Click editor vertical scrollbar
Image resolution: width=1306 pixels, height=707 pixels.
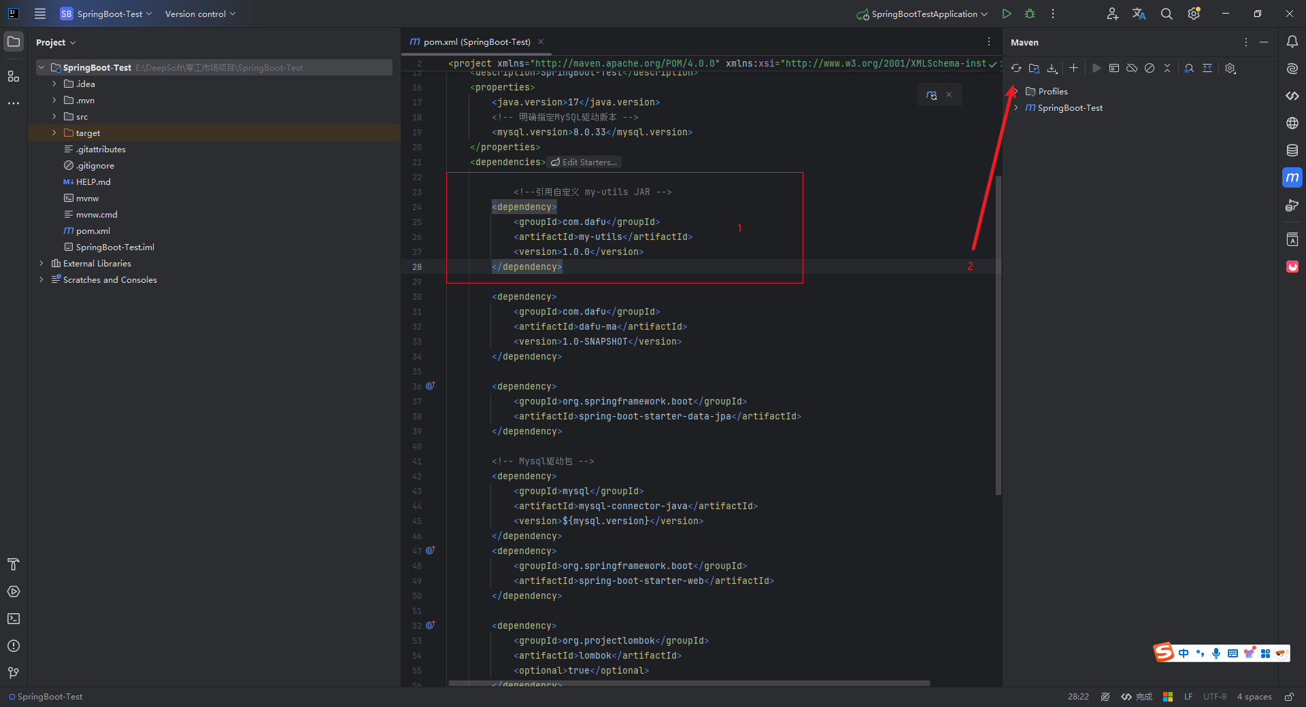[x=999, y=335]
